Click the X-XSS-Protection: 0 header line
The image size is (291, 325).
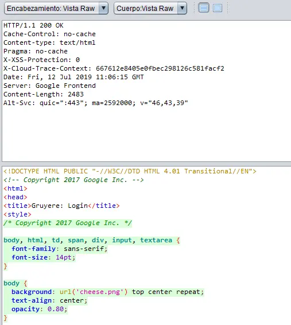[x=41, y=60]
